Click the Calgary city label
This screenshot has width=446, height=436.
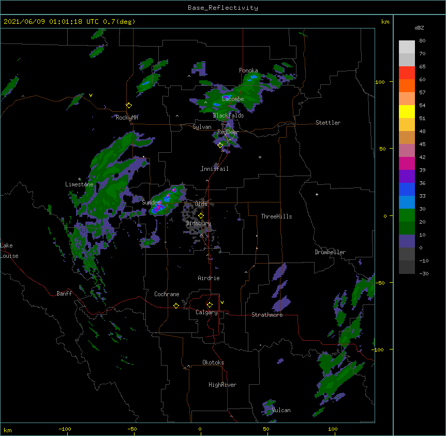(x=206, y=312)
